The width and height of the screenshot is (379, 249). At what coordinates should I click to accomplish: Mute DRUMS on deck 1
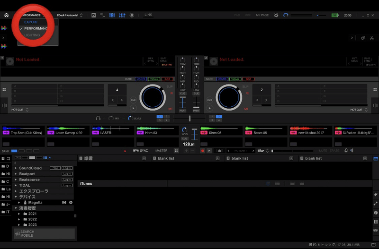click(141, 79)
